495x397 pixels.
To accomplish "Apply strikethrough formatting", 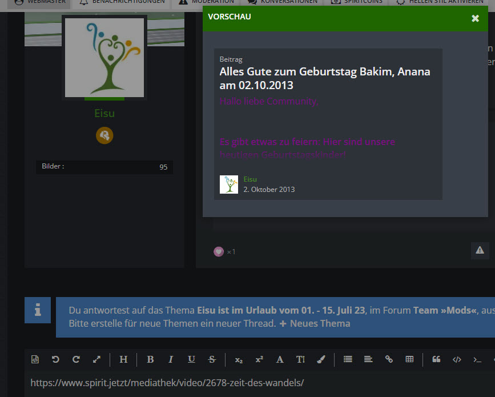I will 212,359.
